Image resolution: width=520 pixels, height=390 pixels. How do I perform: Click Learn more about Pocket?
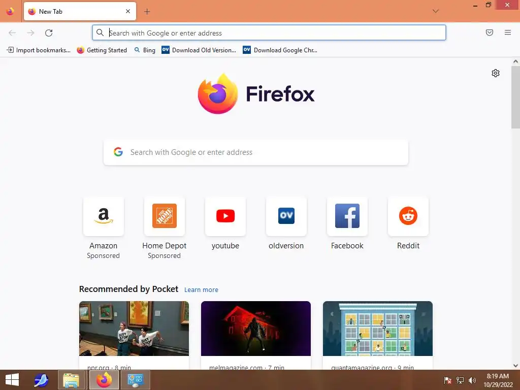201,289
